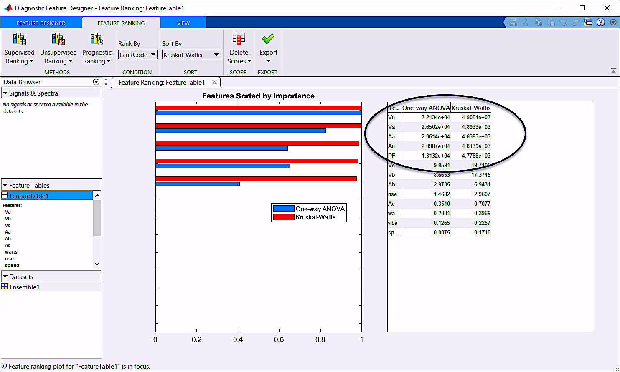Click the Copy icon in quick access toolbar

(538, 23)
